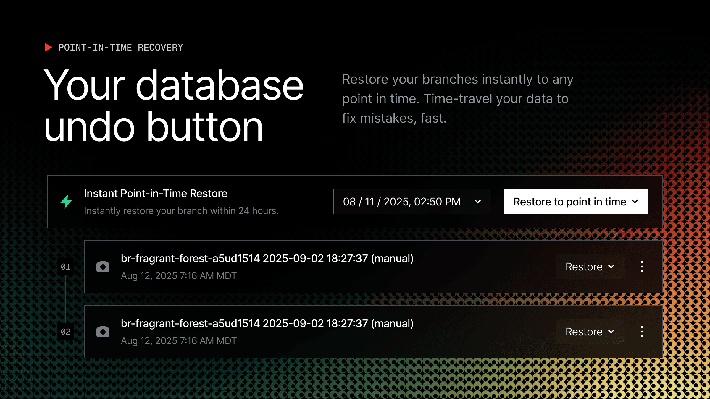Click the red play triangle icon
Viewport: 710px width, 399px height.
coord(49,47)
